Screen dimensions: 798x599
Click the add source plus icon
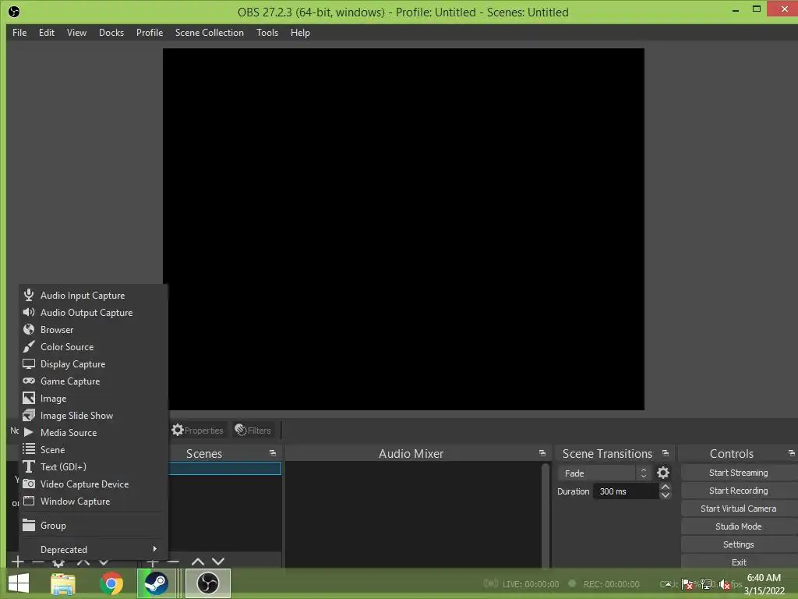click(18, 562)
